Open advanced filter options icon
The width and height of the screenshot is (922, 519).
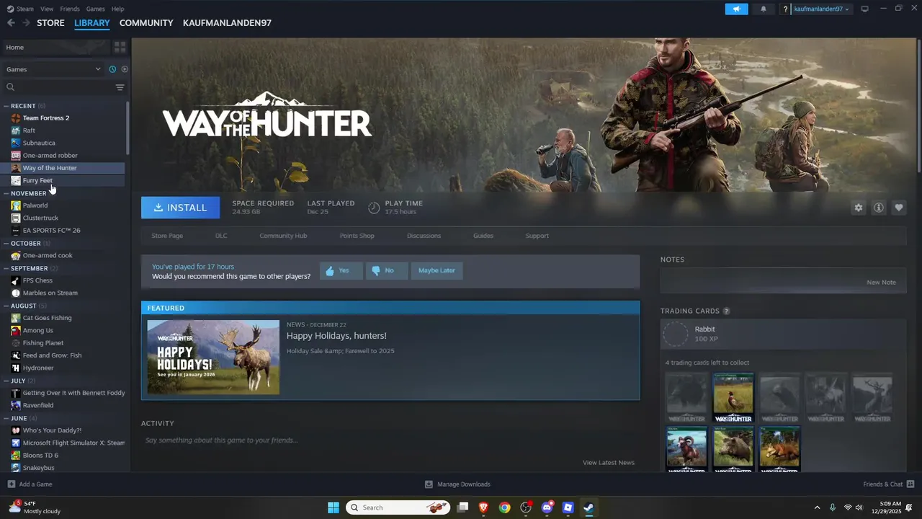pyautogui.click(x=120, y=87)
